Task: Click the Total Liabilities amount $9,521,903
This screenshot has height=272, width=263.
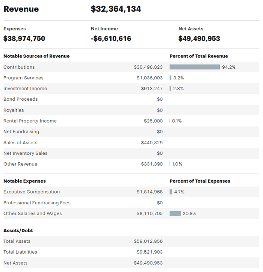Action: pos(150,252)
